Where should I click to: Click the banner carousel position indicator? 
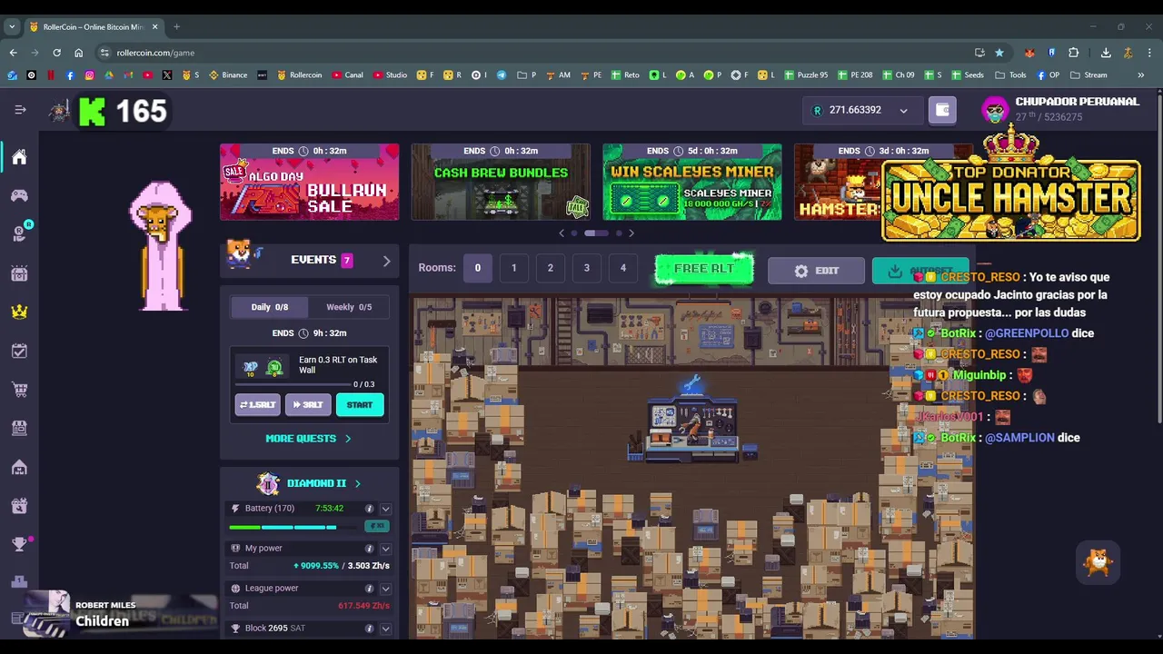(596, 233)
